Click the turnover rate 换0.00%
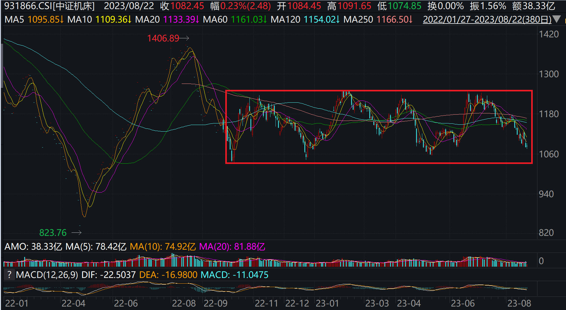This screenshot has width=566, height=310. tap(446, 6)
